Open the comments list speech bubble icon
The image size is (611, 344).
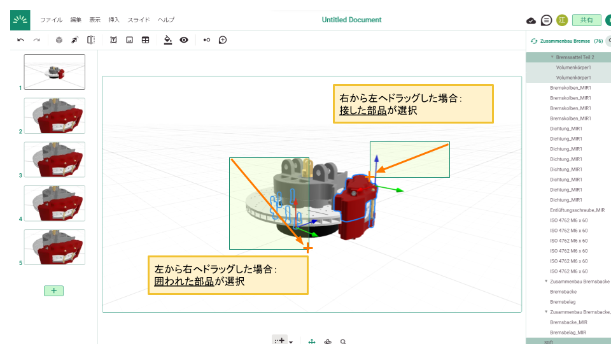[546, 20]
